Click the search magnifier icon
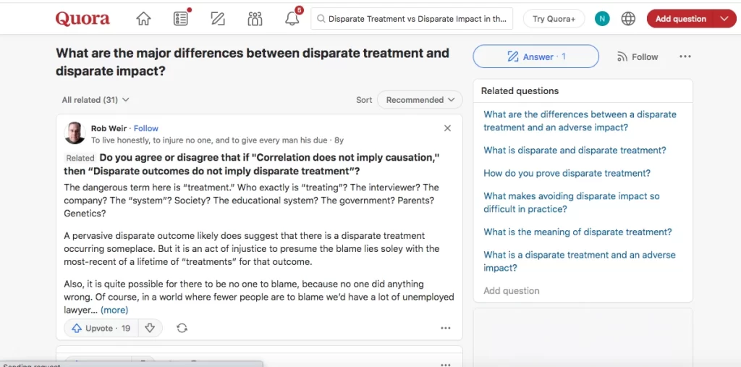 [321, 19]
